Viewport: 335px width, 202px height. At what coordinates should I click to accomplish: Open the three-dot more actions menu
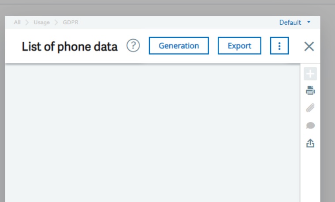[279, 46]
